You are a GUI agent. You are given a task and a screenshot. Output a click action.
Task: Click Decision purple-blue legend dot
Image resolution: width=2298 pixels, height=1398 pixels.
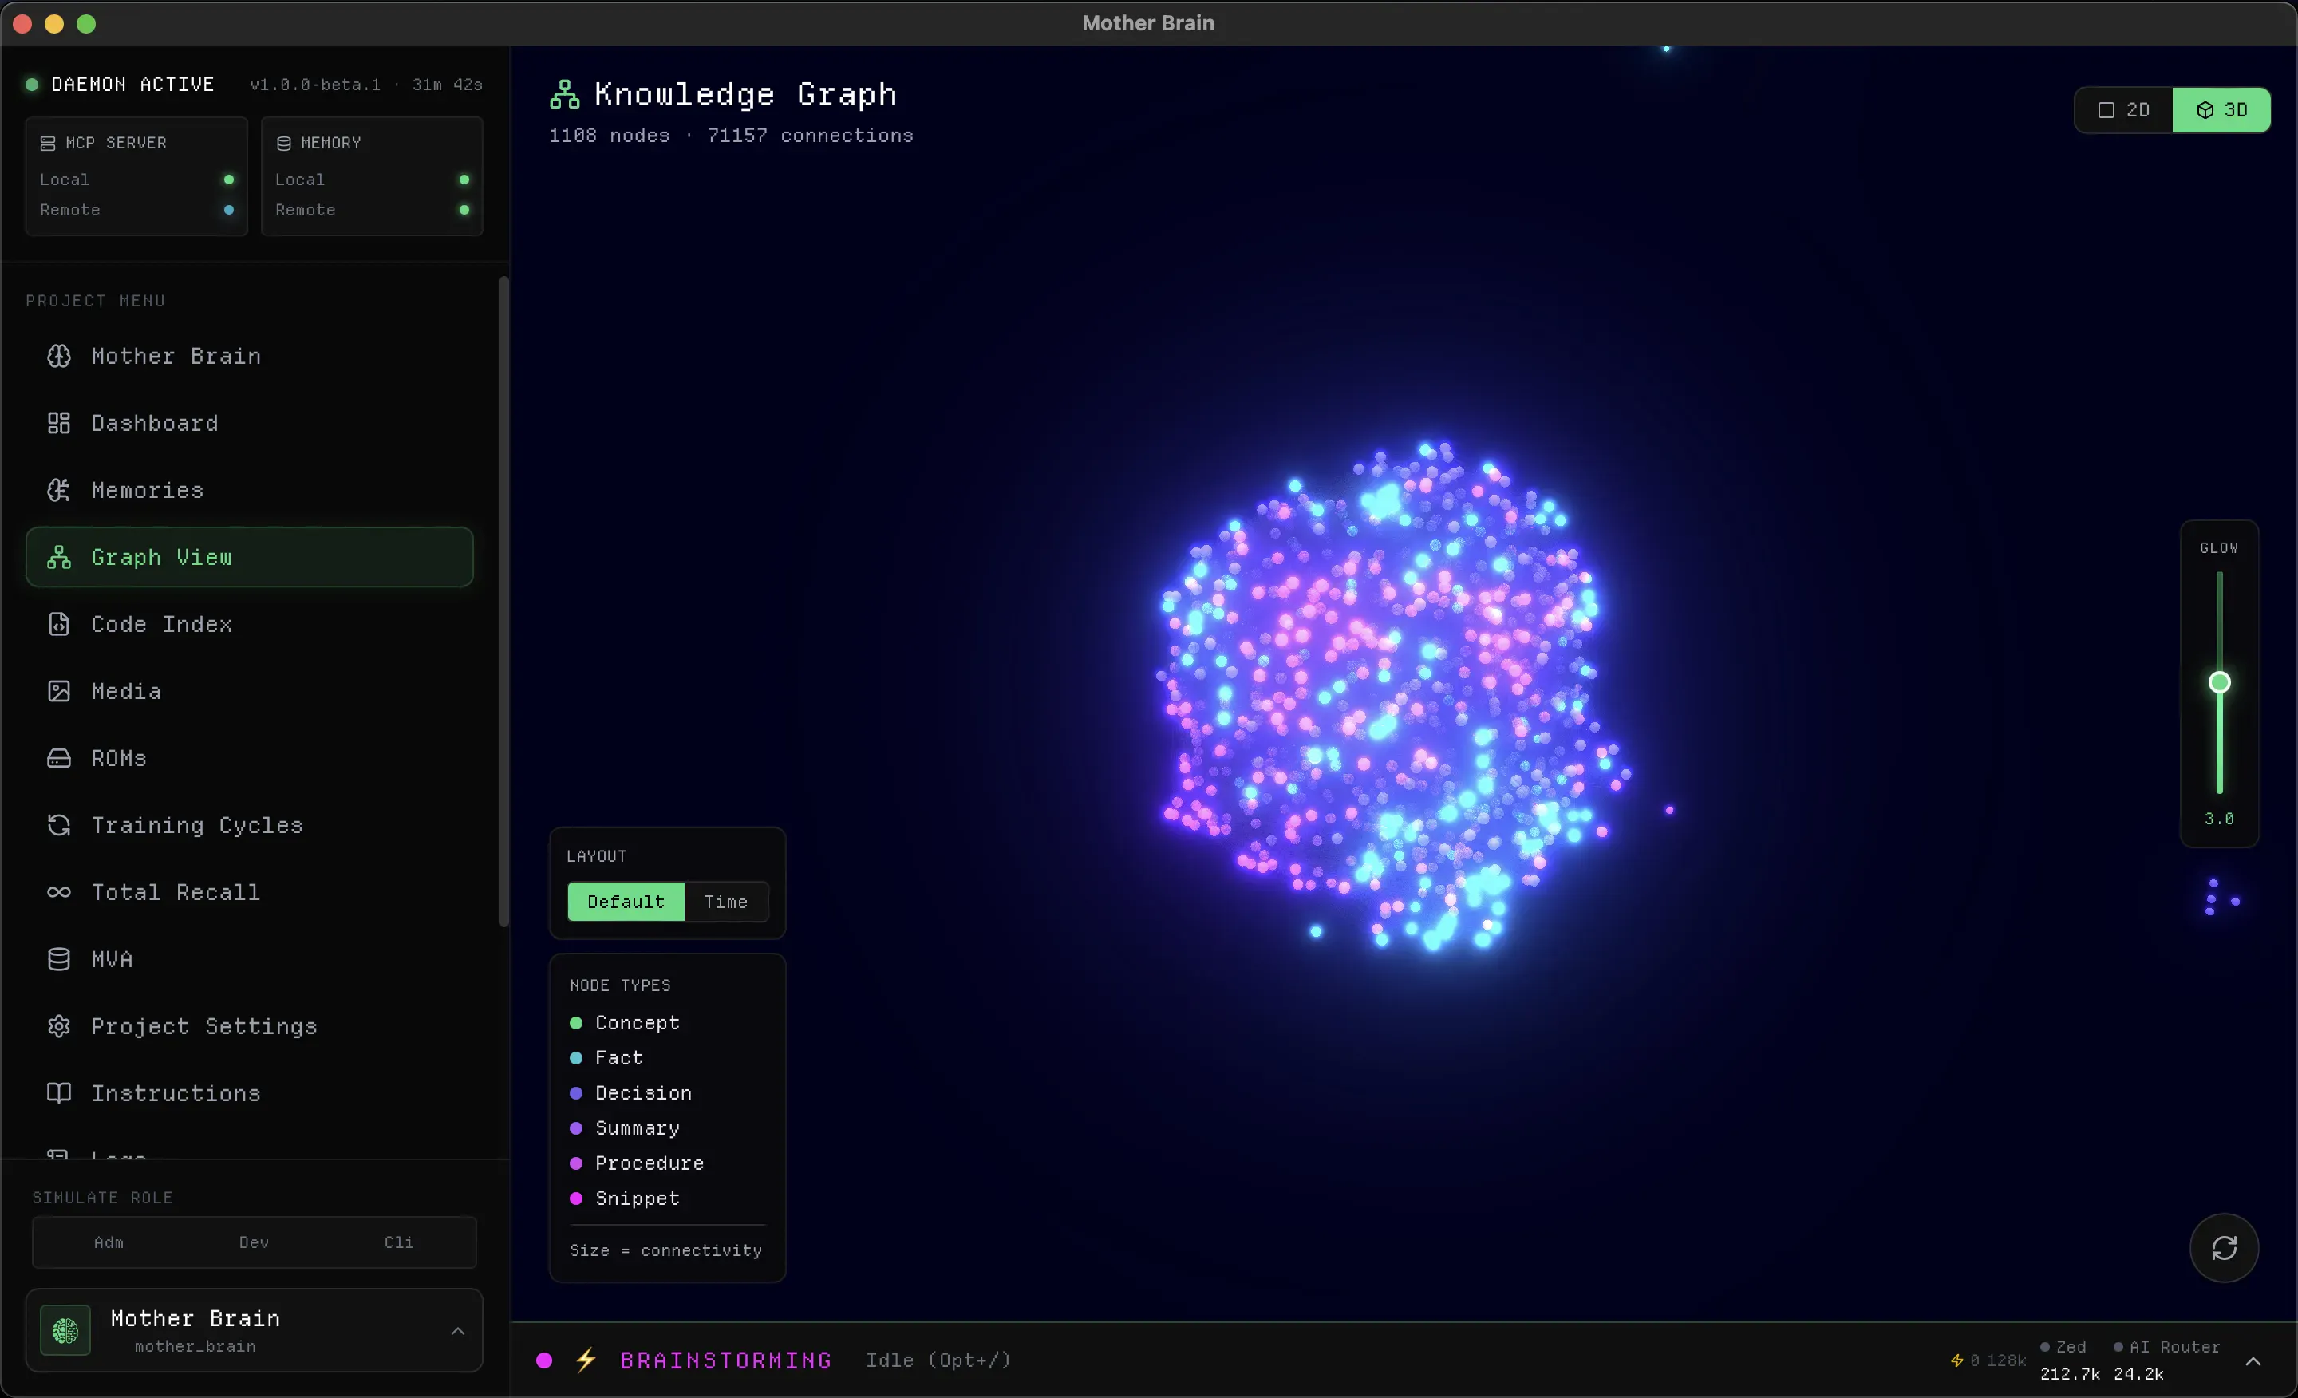(x=575, y=1093)
